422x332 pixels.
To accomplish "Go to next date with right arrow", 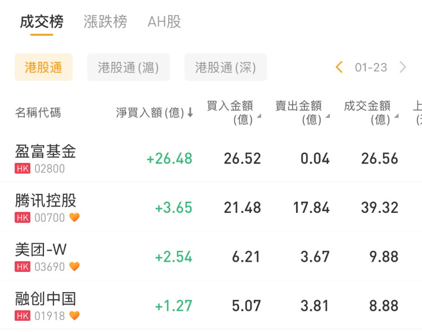I will tap(403, 67).
